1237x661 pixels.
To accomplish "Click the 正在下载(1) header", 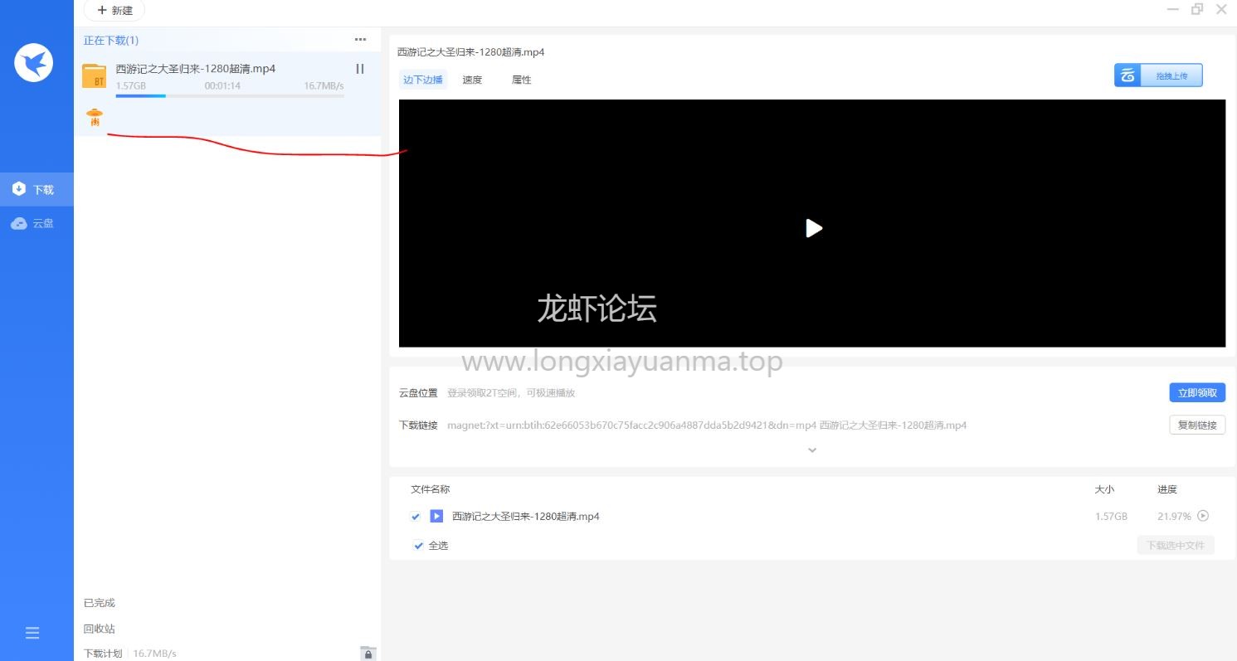I will click(111, 40).
